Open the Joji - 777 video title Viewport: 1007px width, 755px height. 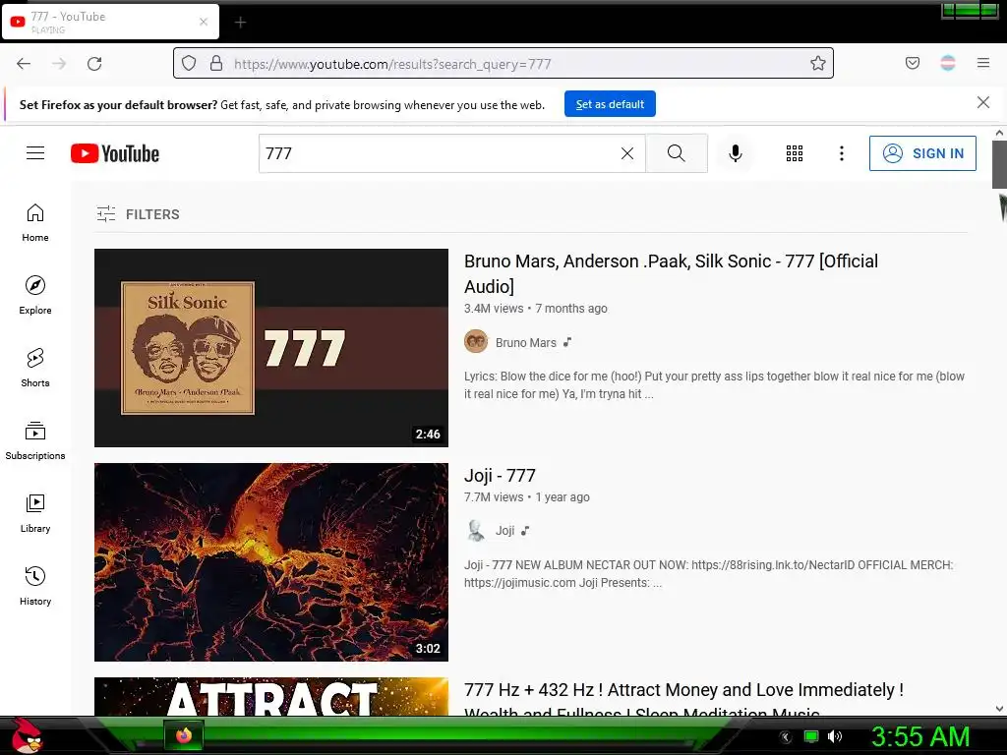pos(500,476)
